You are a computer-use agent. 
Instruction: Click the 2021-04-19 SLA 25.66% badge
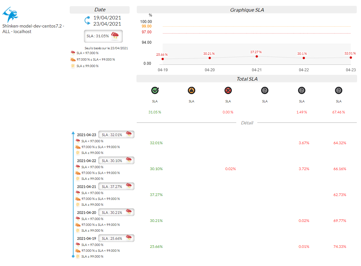pos(116,238)
